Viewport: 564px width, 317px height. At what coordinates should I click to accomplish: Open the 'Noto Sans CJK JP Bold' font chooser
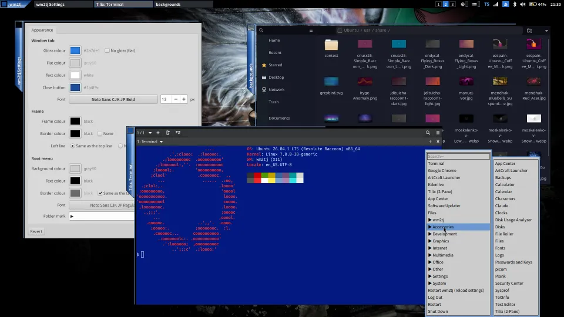pyautogui.click(x=113, y=100)
